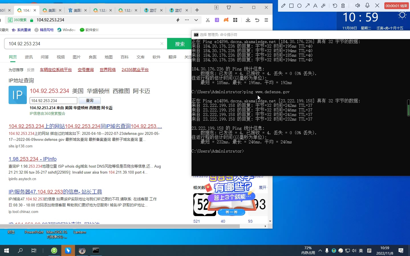The width and height of the screenshot is (410, 256).
Task: Undo last annotation in recorder toolbar
Action: [335, 6]
